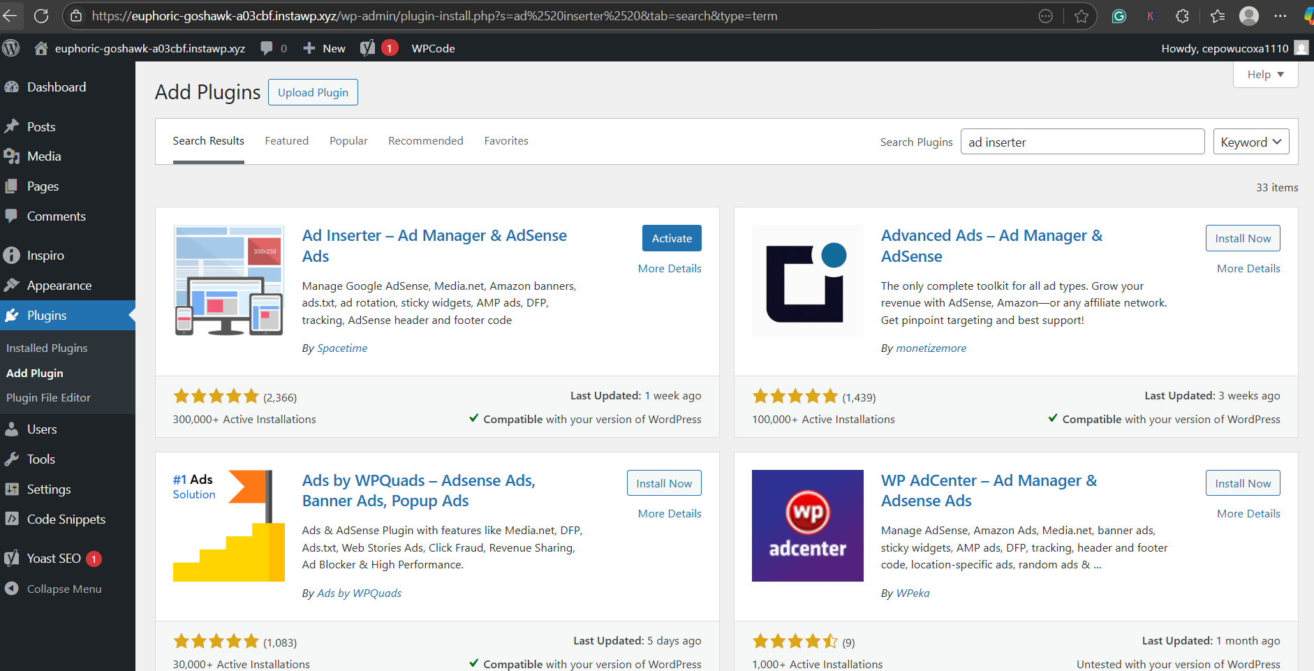Open the browser profile avatar
The height and width of the screenshot is (671, 1314).
point(1249,15)
